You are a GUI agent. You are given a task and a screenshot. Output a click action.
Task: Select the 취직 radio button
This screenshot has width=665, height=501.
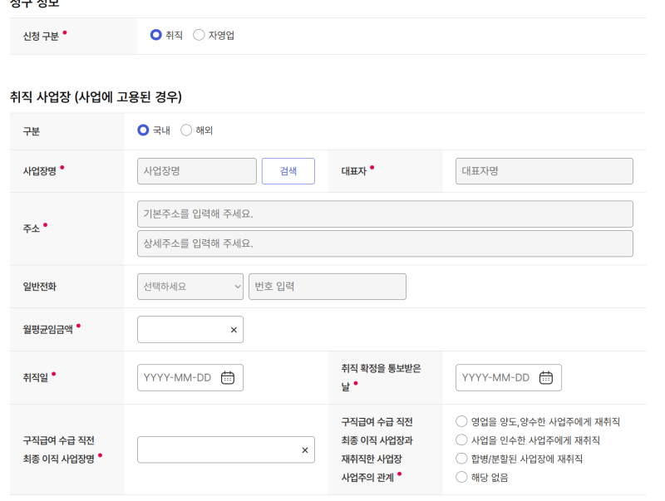pos(156,35)
